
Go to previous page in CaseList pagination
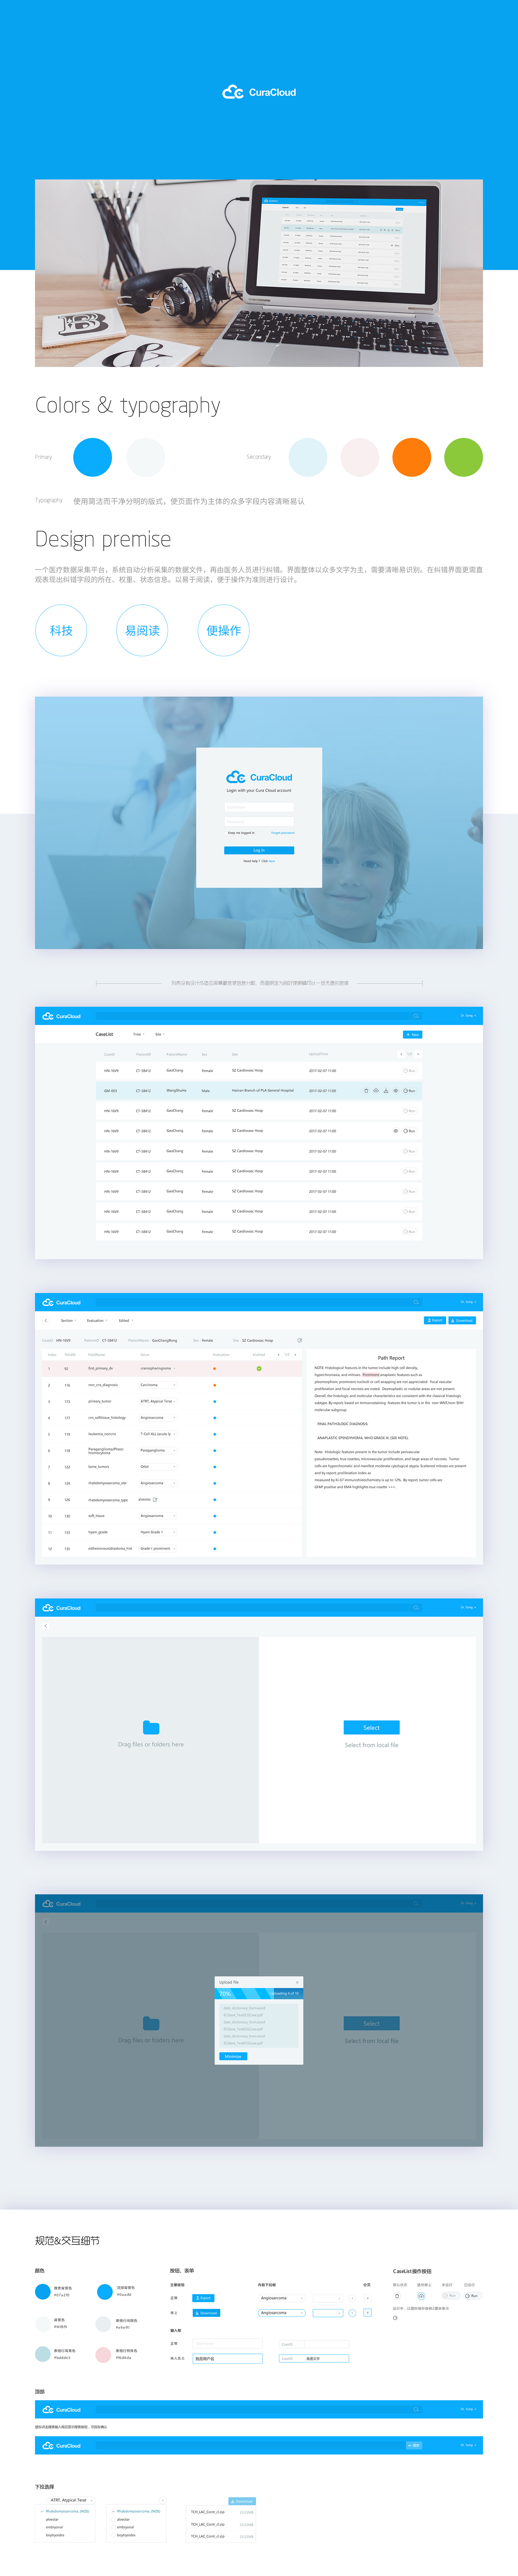[x=401, y=1054]
